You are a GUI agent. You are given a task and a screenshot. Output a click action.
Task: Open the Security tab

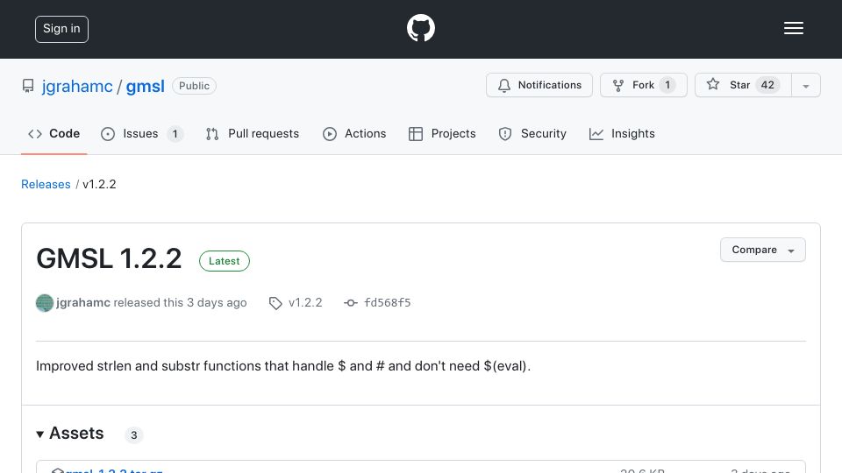(532, 133)
